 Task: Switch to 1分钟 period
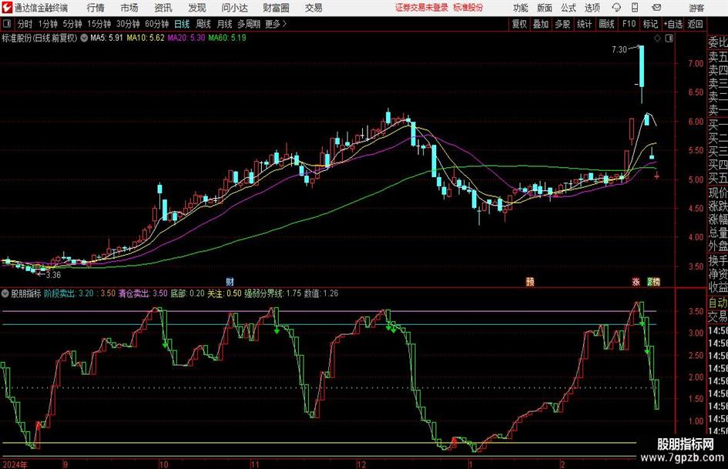(48, 24)
